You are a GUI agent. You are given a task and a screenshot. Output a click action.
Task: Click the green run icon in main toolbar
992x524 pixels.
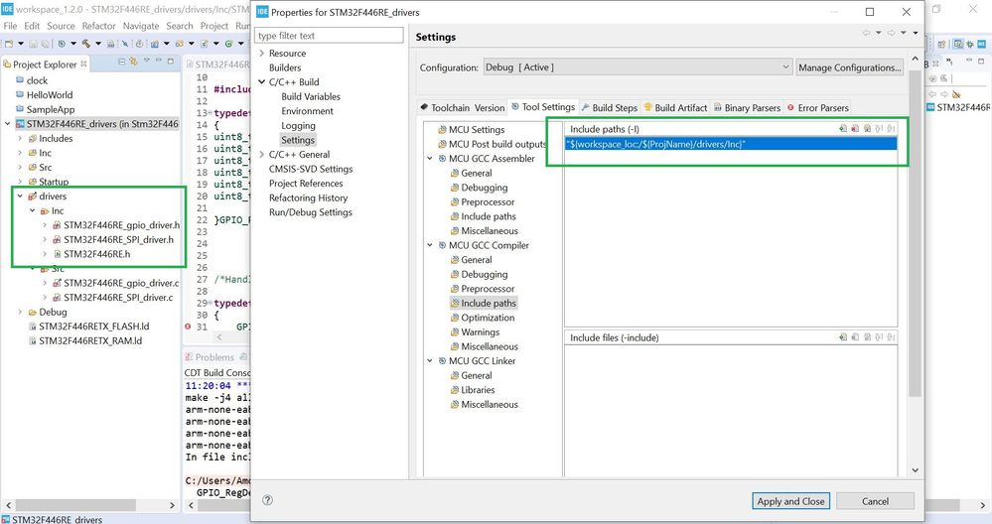tap(229, 44)
